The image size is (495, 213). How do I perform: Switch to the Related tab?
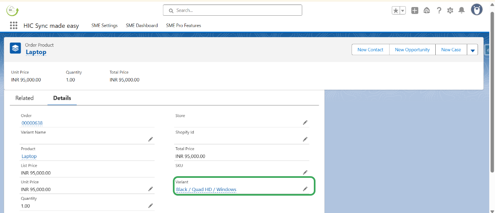(x=24, y=98)
